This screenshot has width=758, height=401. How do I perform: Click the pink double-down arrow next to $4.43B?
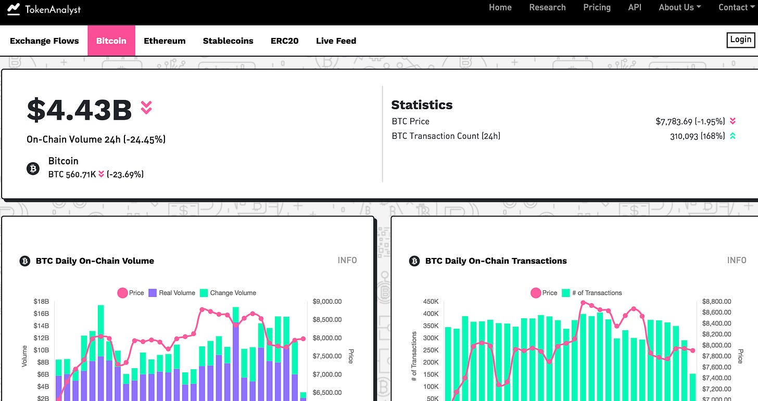[x=146, y=108]
